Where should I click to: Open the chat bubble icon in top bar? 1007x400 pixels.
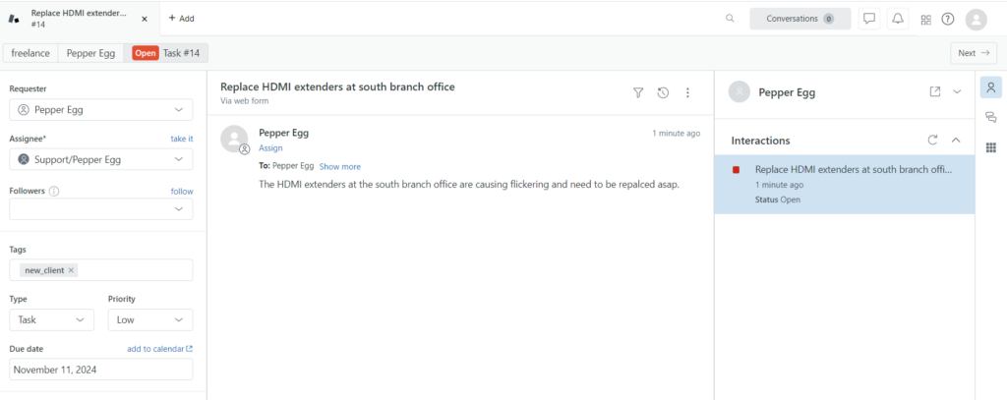pyautogui.click(x=868, y=19)
